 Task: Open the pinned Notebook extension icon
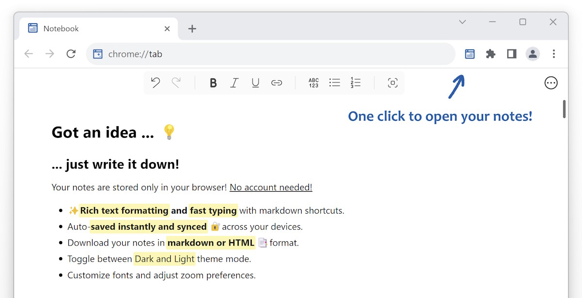coord(469,53)
